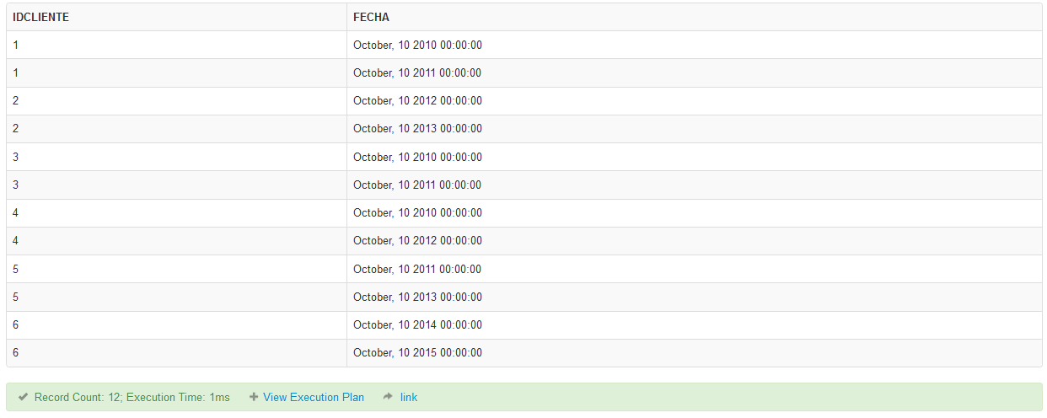Click the FECHA column header

pos(371,17)
